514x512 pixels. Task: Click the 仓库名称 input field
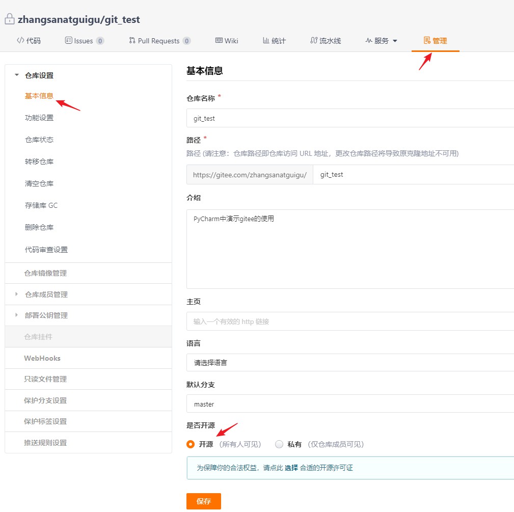click(x=350, y=118)
